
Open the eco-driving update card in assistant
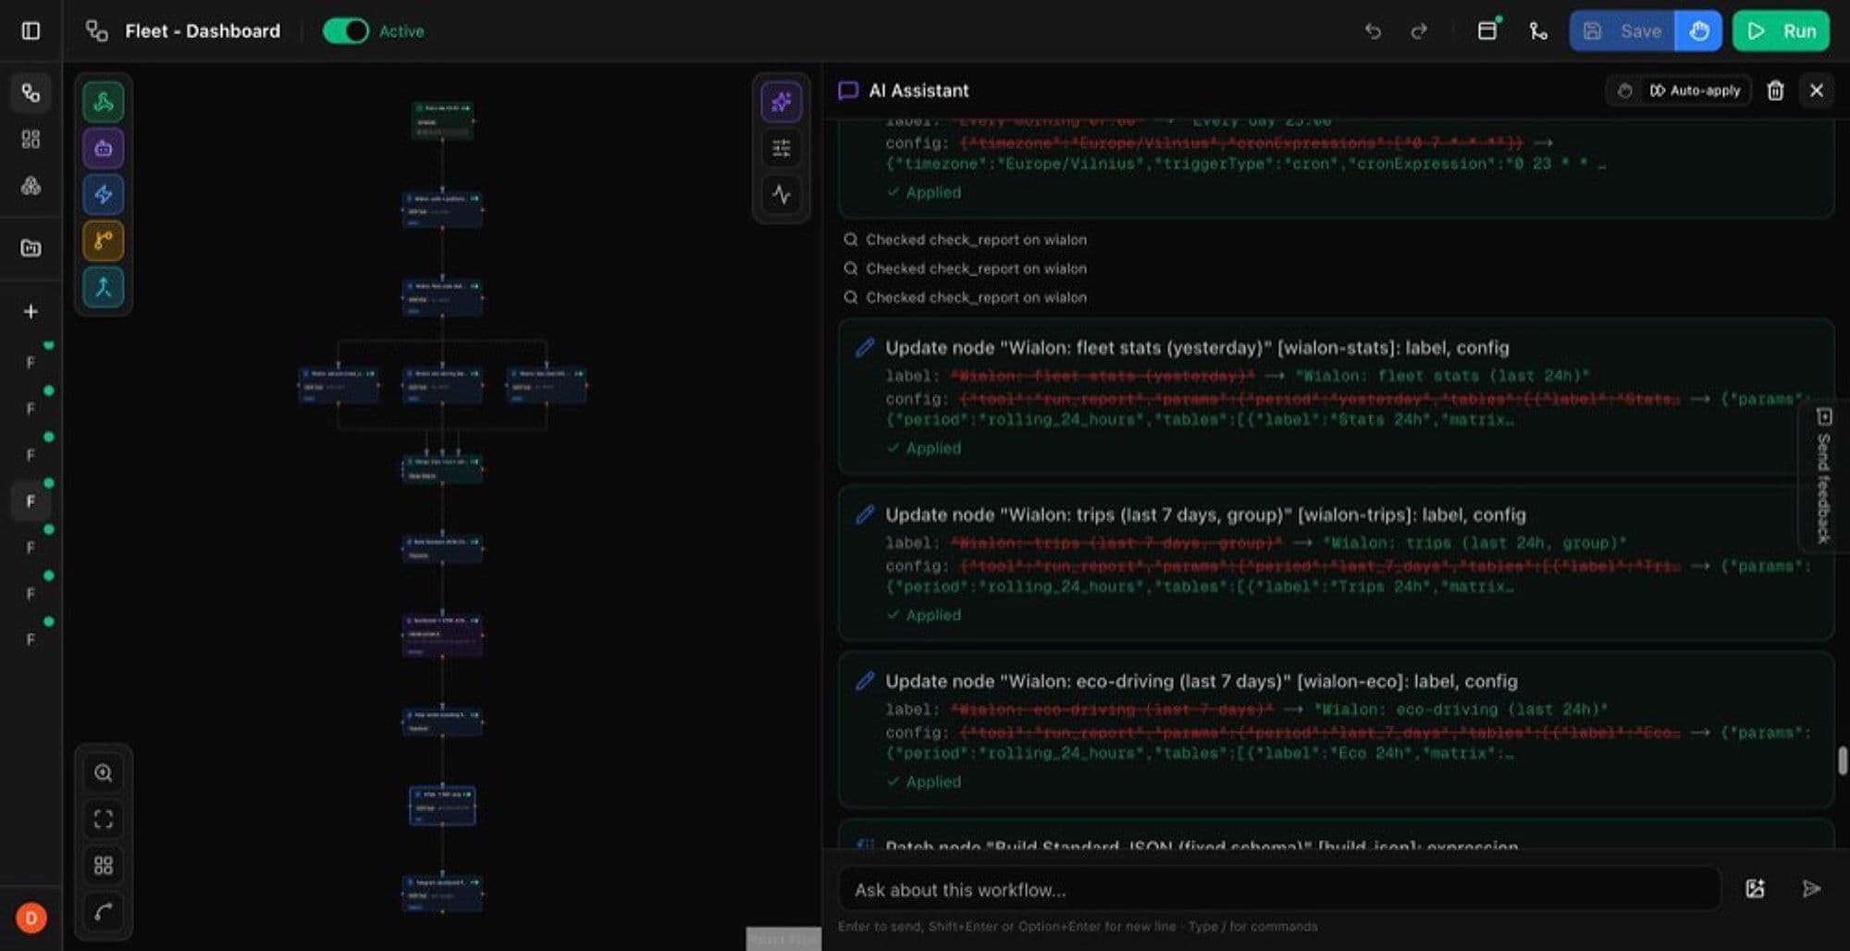coord(1336,731)
